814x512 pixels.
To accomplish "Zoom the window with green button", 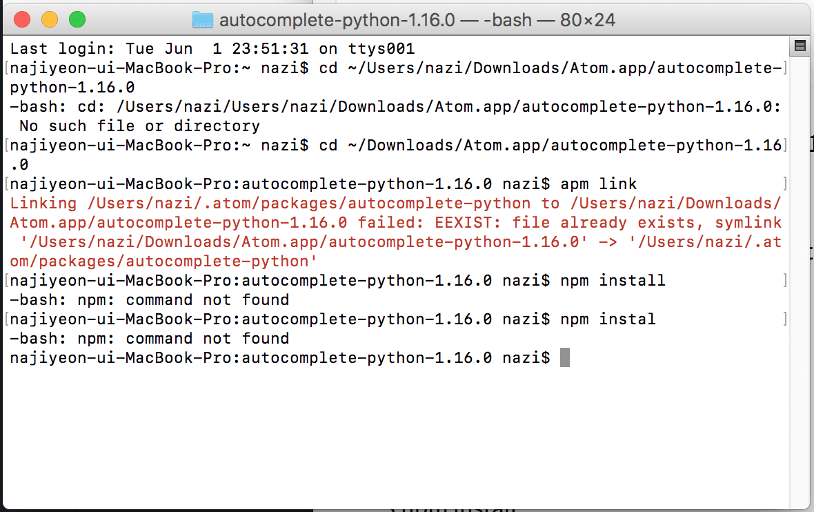I will (77, 19).
